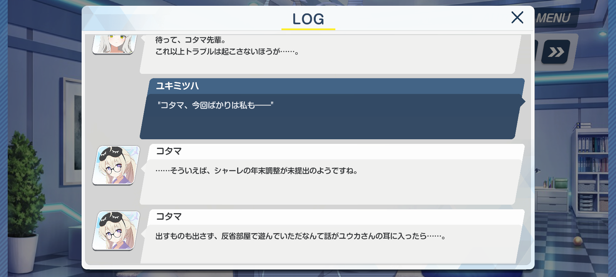The height and width of the screenshot is (277, 616).
Task: Click the yellow underline beneath LOG
Action: point(308,29)
